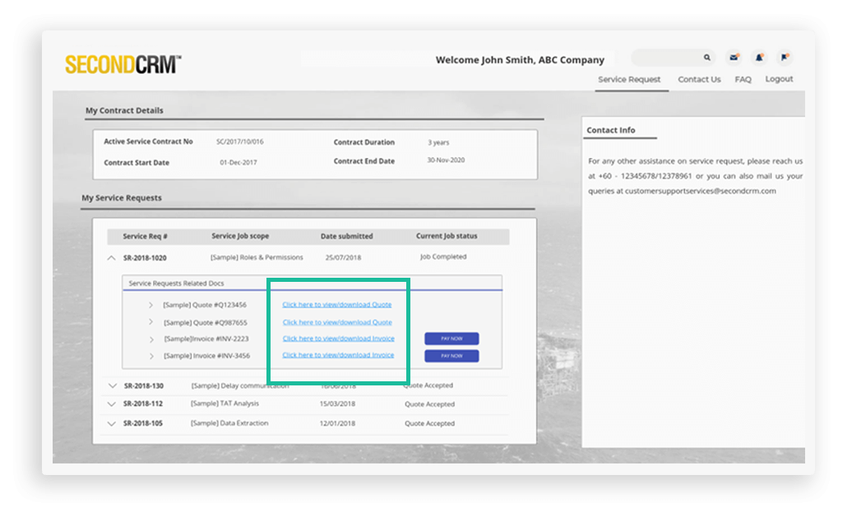Switch to the Service Request tab
Viewport: 852px width, 521px height.
pyautogui.click(x=629, y=79)
